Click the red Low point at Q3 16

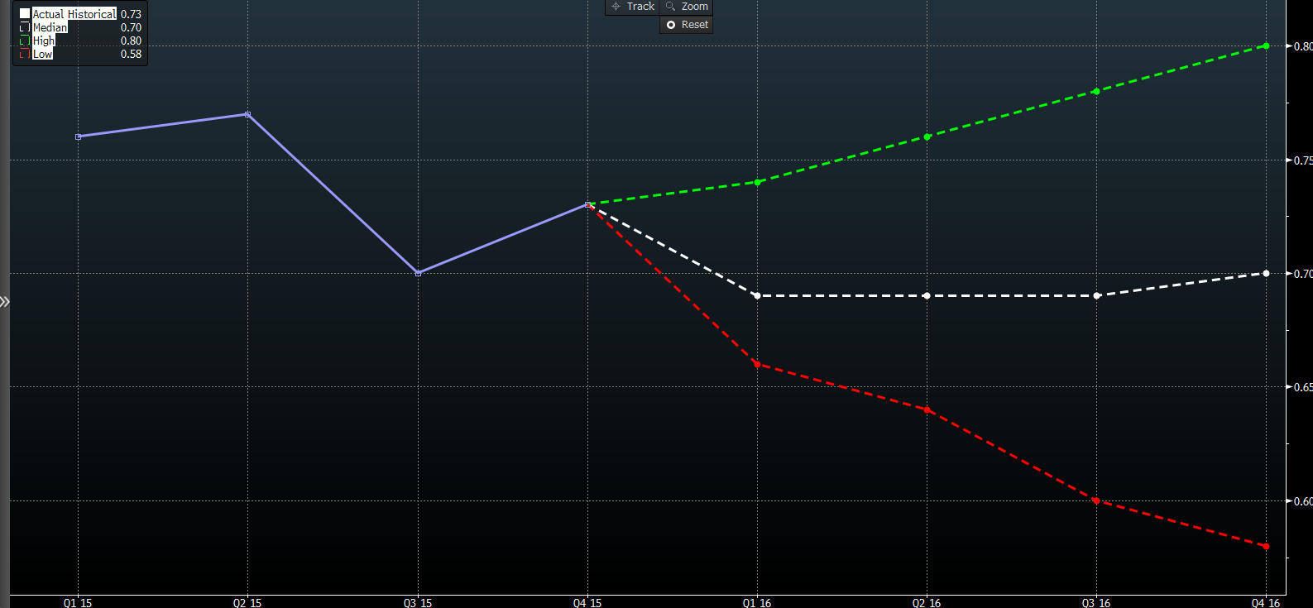click(x=1096, y=500)
